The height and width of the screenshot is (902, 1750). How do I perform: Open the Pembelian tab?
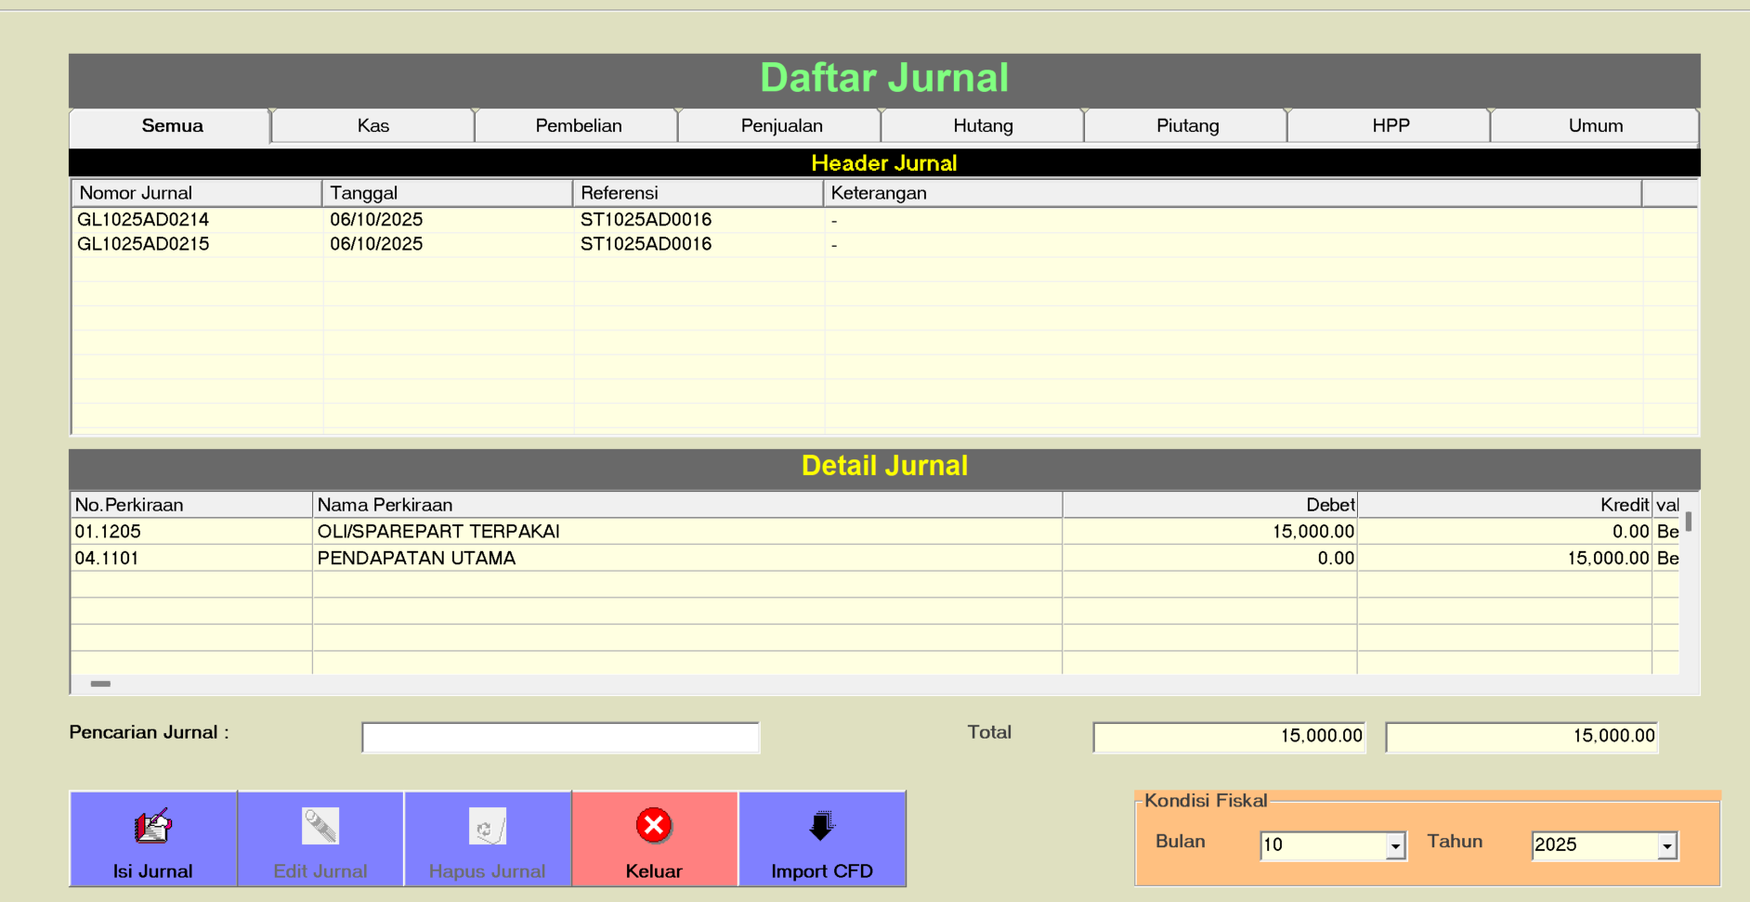[578, 126]
